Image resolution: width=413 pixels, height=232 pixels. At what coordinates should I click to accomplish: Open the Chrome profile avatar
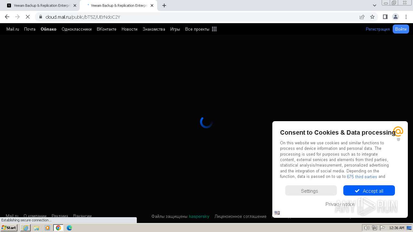click(x=395, y=17)
